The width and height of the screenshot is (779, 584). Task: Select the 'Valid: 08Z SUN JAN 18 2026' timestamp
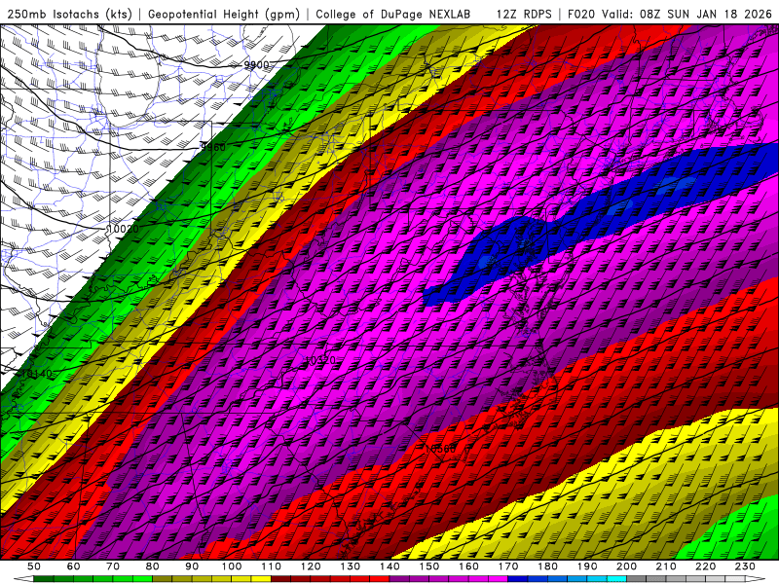click(x=686, y=14)
